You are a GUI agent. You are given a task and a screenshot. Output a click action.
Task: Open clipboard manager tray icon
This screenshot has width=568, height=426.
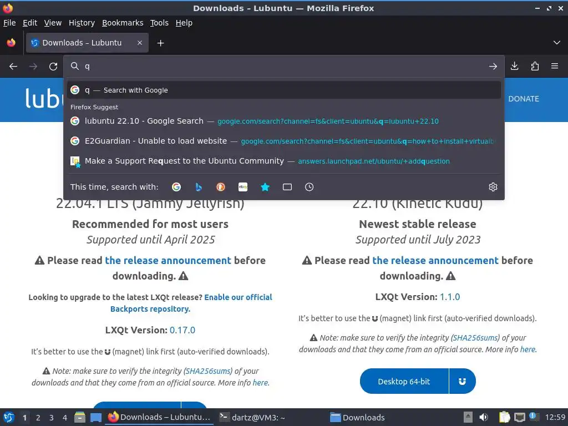[x=504, y=417]
